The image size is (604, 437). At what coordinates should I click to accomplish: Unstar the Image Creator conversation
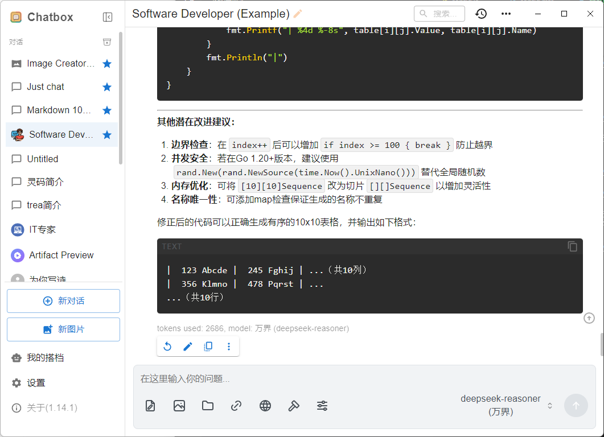(106, 64)
